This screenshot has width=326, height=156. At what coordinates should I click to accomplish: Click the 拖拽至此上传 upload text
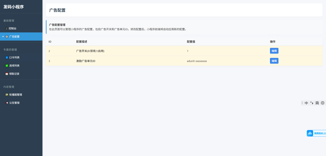pos(320,133)
